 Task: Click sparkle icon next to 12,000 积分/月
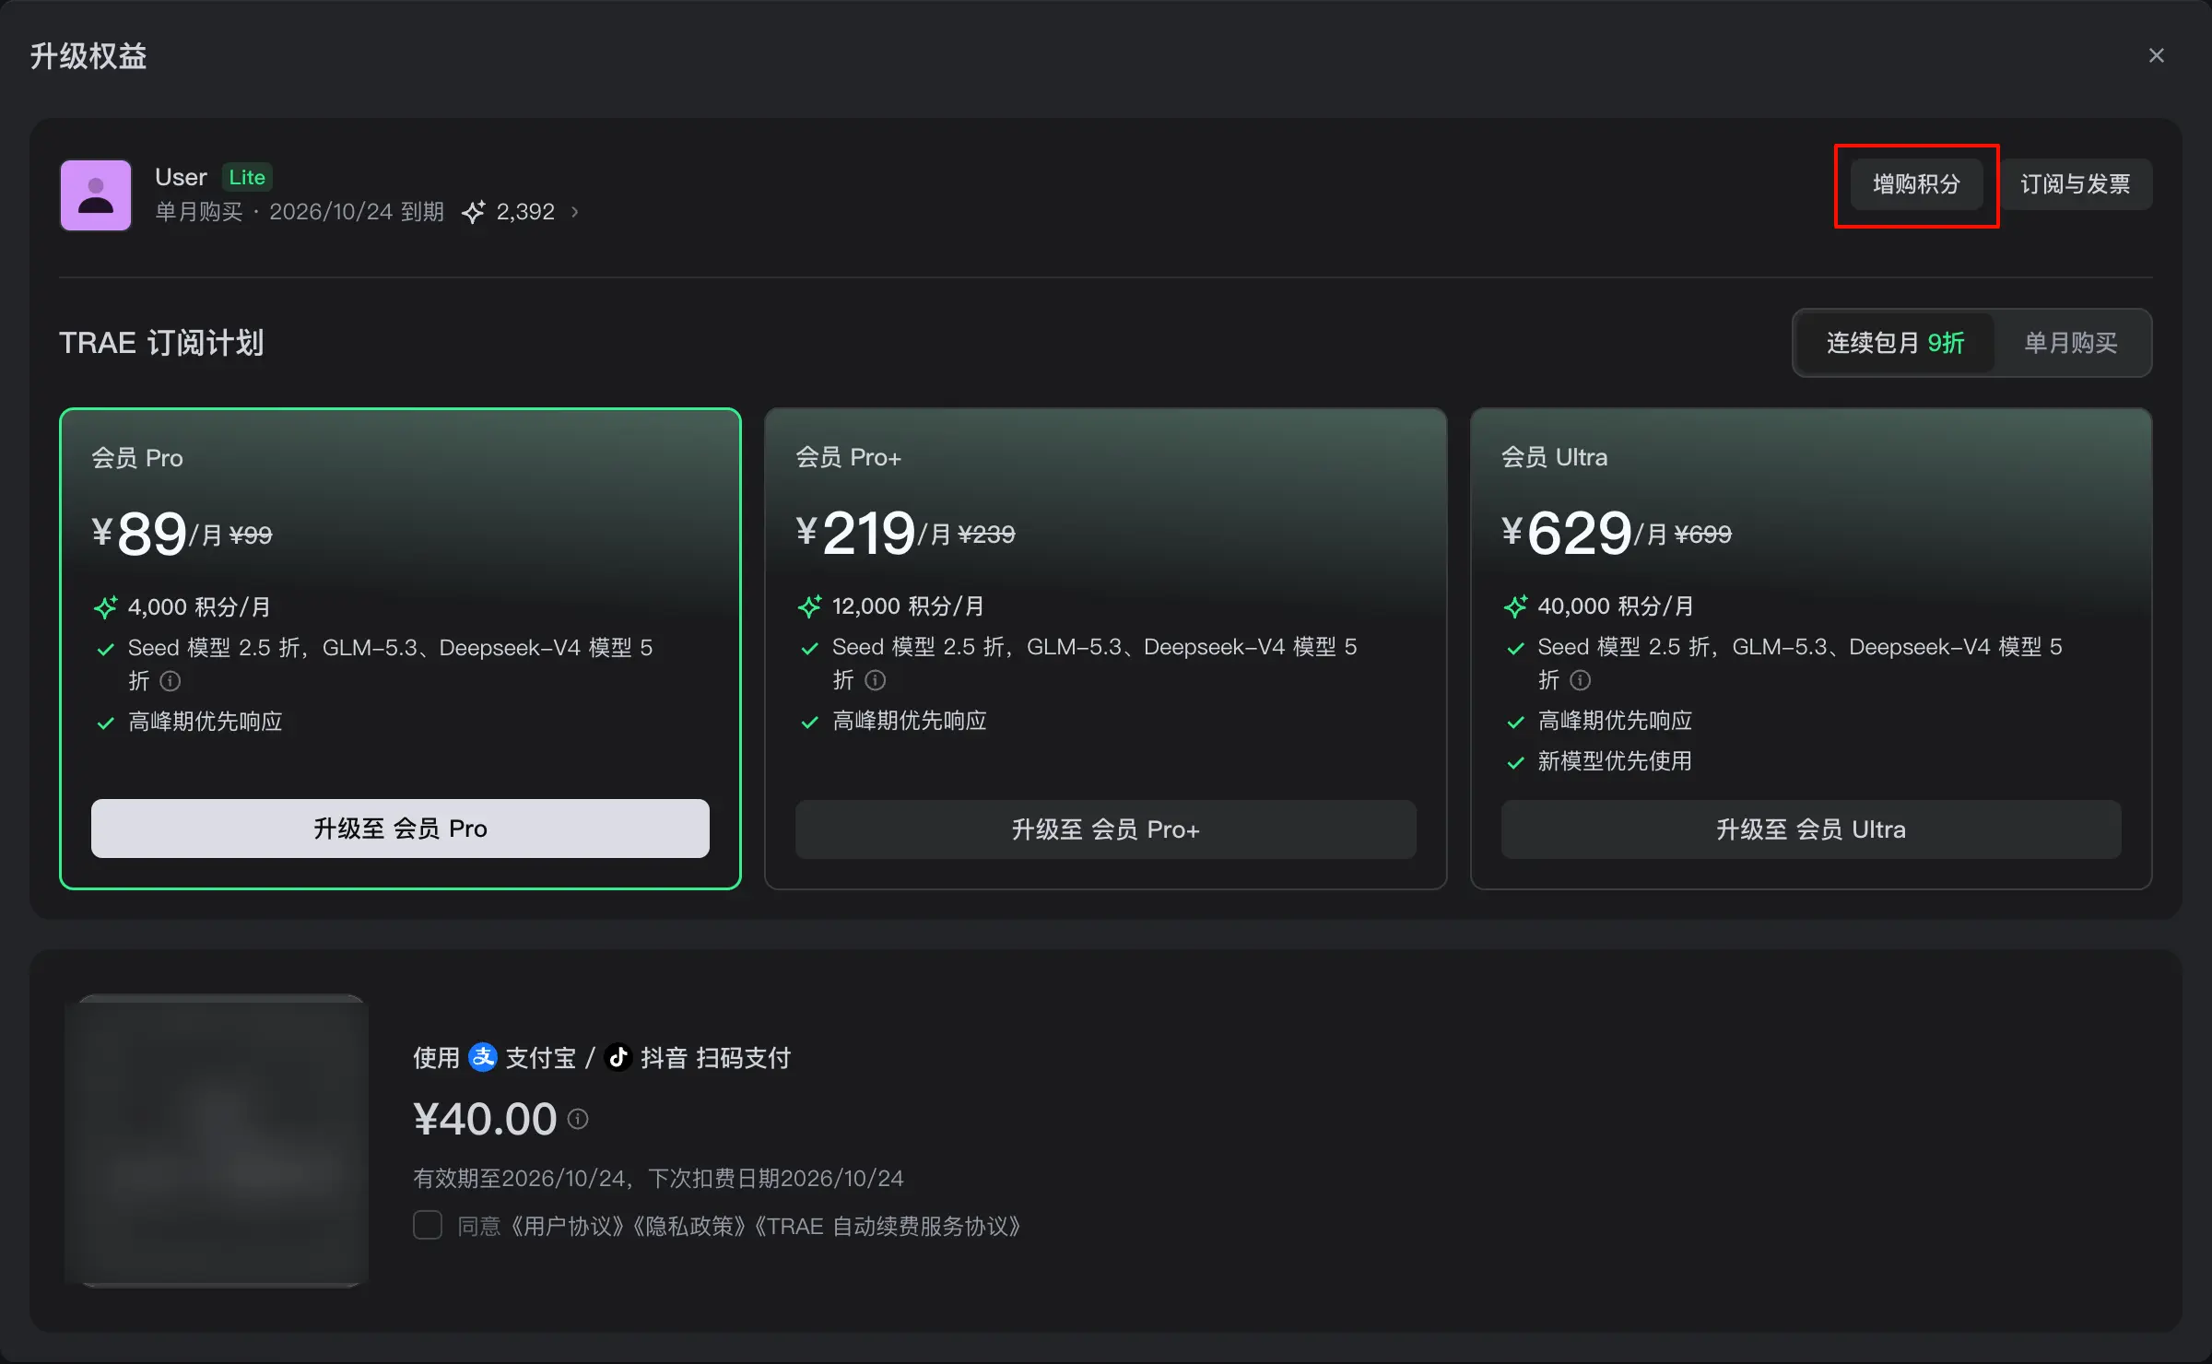click(810, 606)
